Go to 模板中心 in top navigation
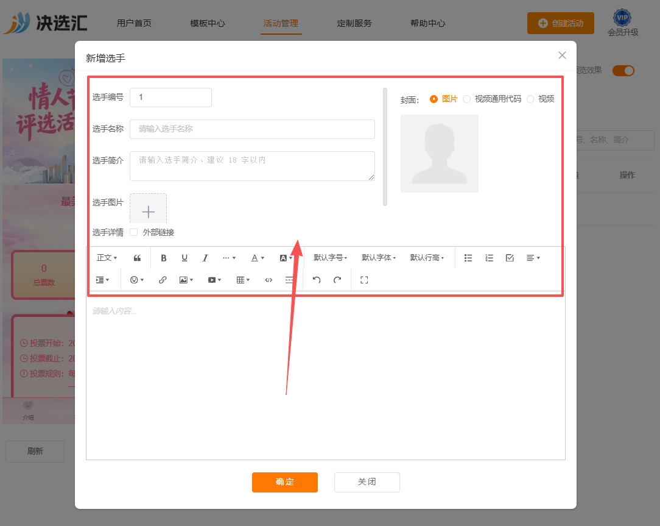660x526 pixels. pos(208,23)
